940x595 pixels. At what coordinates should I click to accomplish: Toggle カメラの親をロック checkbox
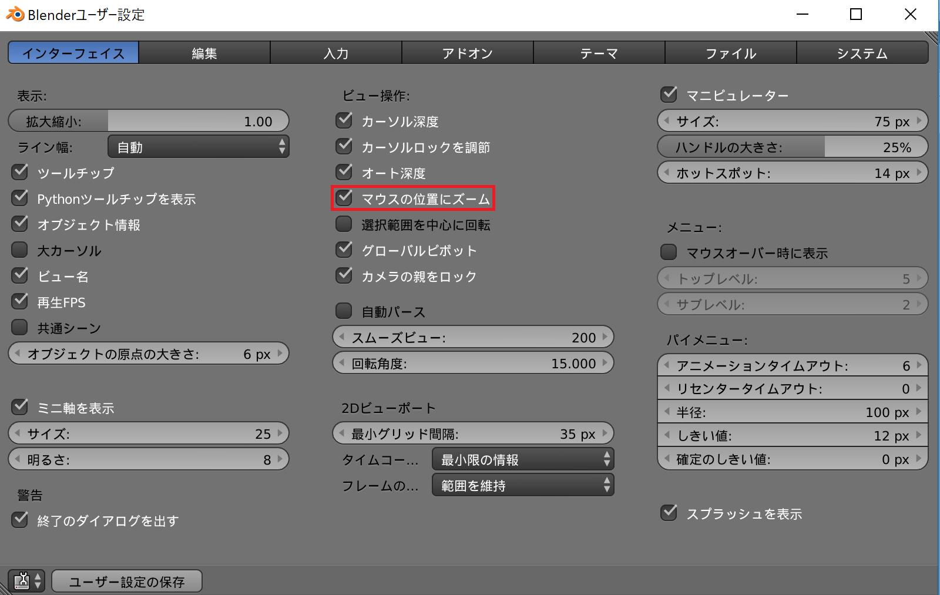click(x=344, y=275)
